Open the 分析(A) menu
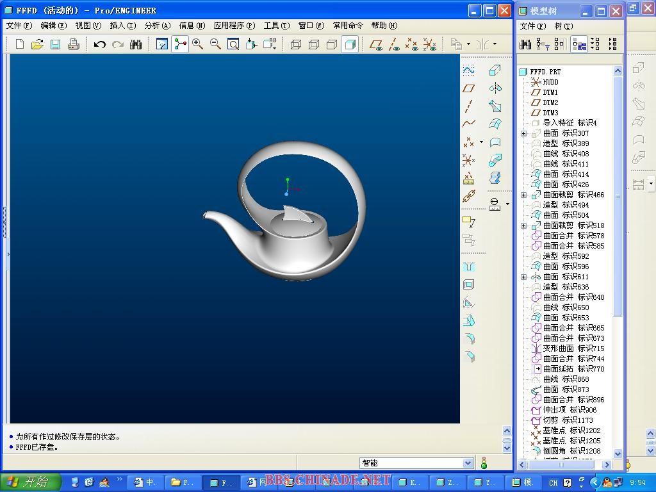The width and height of the screenshot is (656, 492). point(157,26)
